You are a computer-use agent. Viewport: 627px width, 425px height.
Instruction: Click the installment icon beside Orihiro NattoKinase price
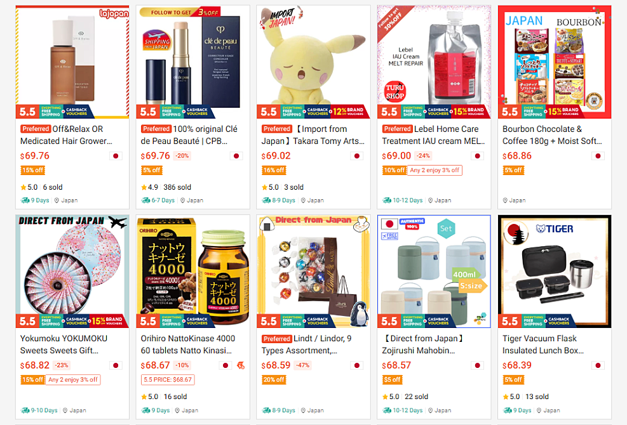[x=241, y=365]
